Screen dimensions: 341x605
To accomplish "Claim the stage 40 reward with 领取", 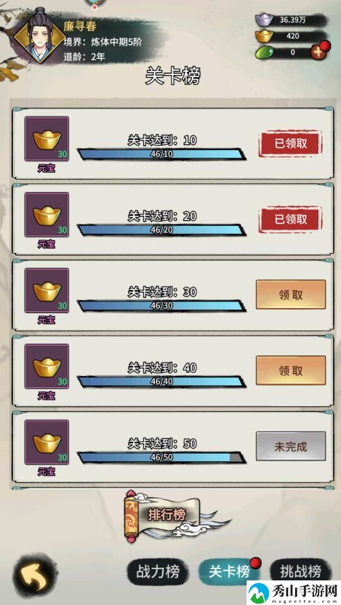I will pos(291,370).
